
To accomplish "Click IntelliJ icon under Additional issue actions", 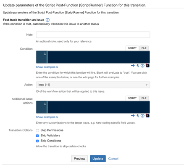I will coord(147,115).
